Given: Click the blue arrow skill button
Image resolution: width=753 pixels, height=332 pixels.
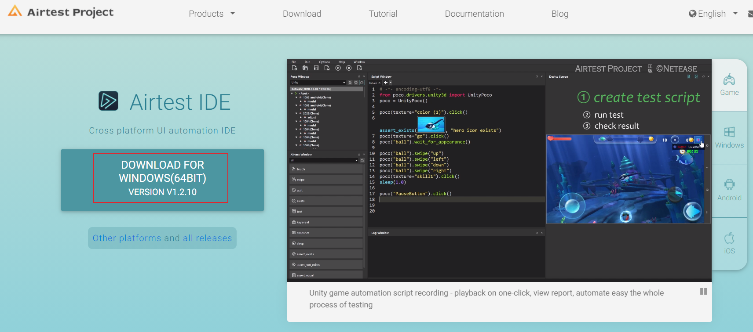Looking at the screenshot, I should point(692,211).
